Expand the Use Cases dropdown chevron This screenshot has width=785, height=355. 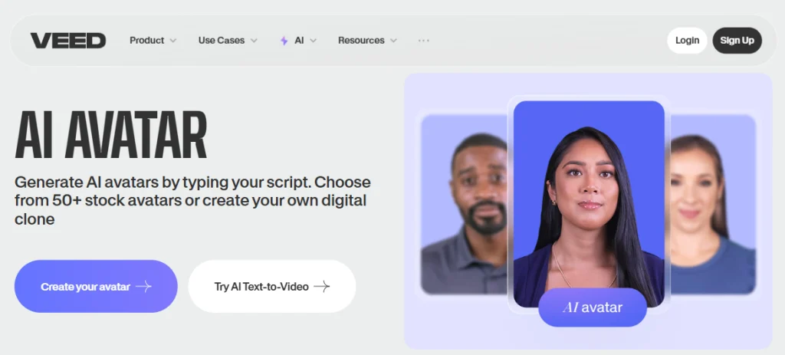[x=254, y=41]
